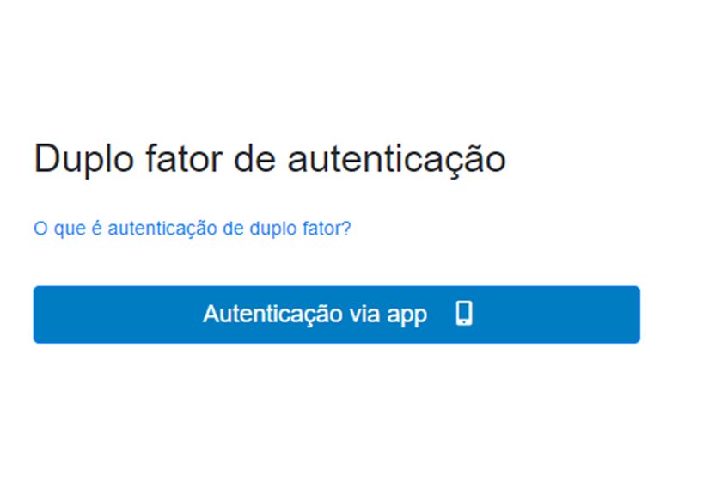Click the word 'via' on the blue button
This screenshot has width=703, height=495.
tap(365, 314)
